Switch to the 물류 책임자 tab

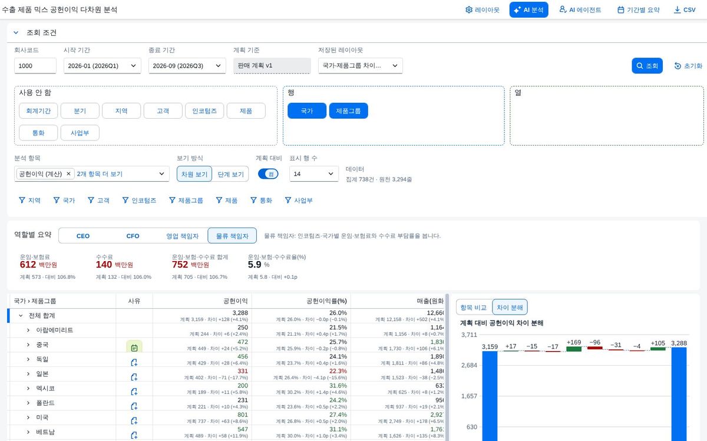(x=232, y=236)
